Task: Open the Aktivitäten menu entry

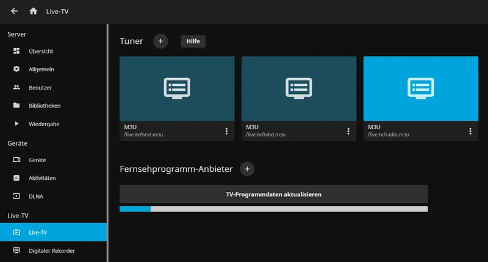Action: 53,178
